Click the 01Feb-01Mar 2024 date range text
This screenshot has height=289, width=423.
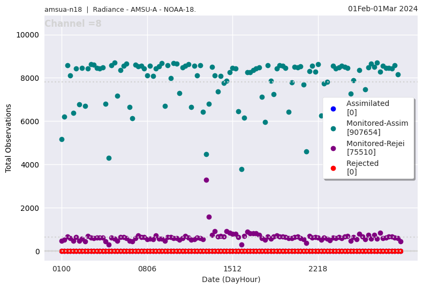(382, 9)
